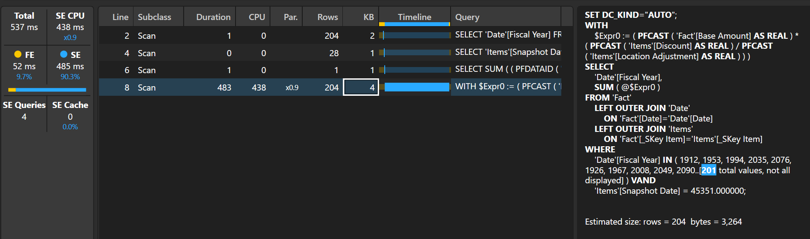Sort by the Duration column header
810x239 pixels.
tap(213, 17)
